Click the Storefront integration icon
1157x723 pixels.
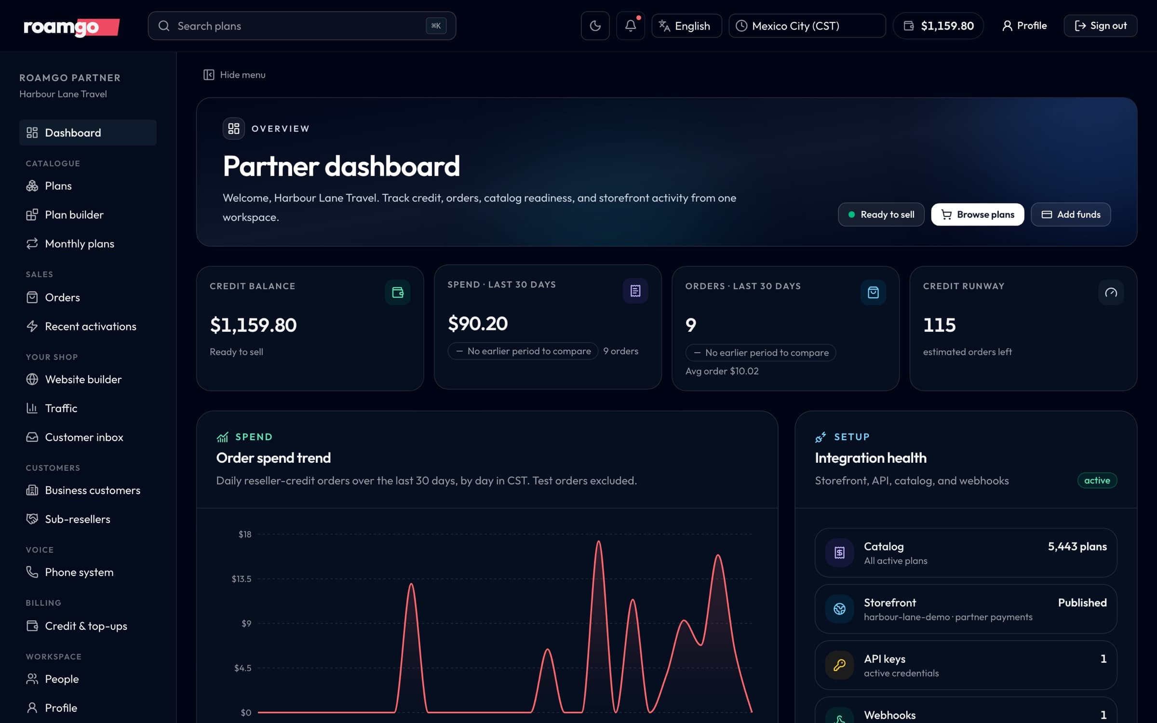(x=839, y=609)
